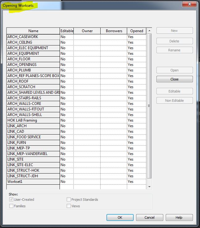Select the ARCH_REF PLANES-SCOPE BOX workset
Viewport: 200px width, 228px height.
click(33, 76)
